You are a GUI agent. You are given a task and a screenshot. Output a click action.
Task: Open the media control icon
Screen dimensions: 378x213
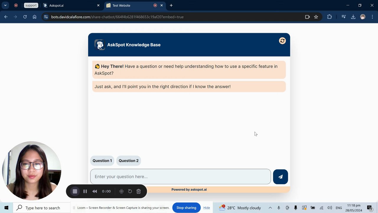pyautogui.click(x=343, y=17)
